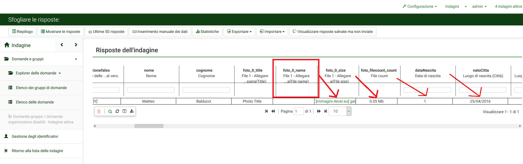
Task: Change rows per page dropdown showing 10
Action: (x=340, y=111)
